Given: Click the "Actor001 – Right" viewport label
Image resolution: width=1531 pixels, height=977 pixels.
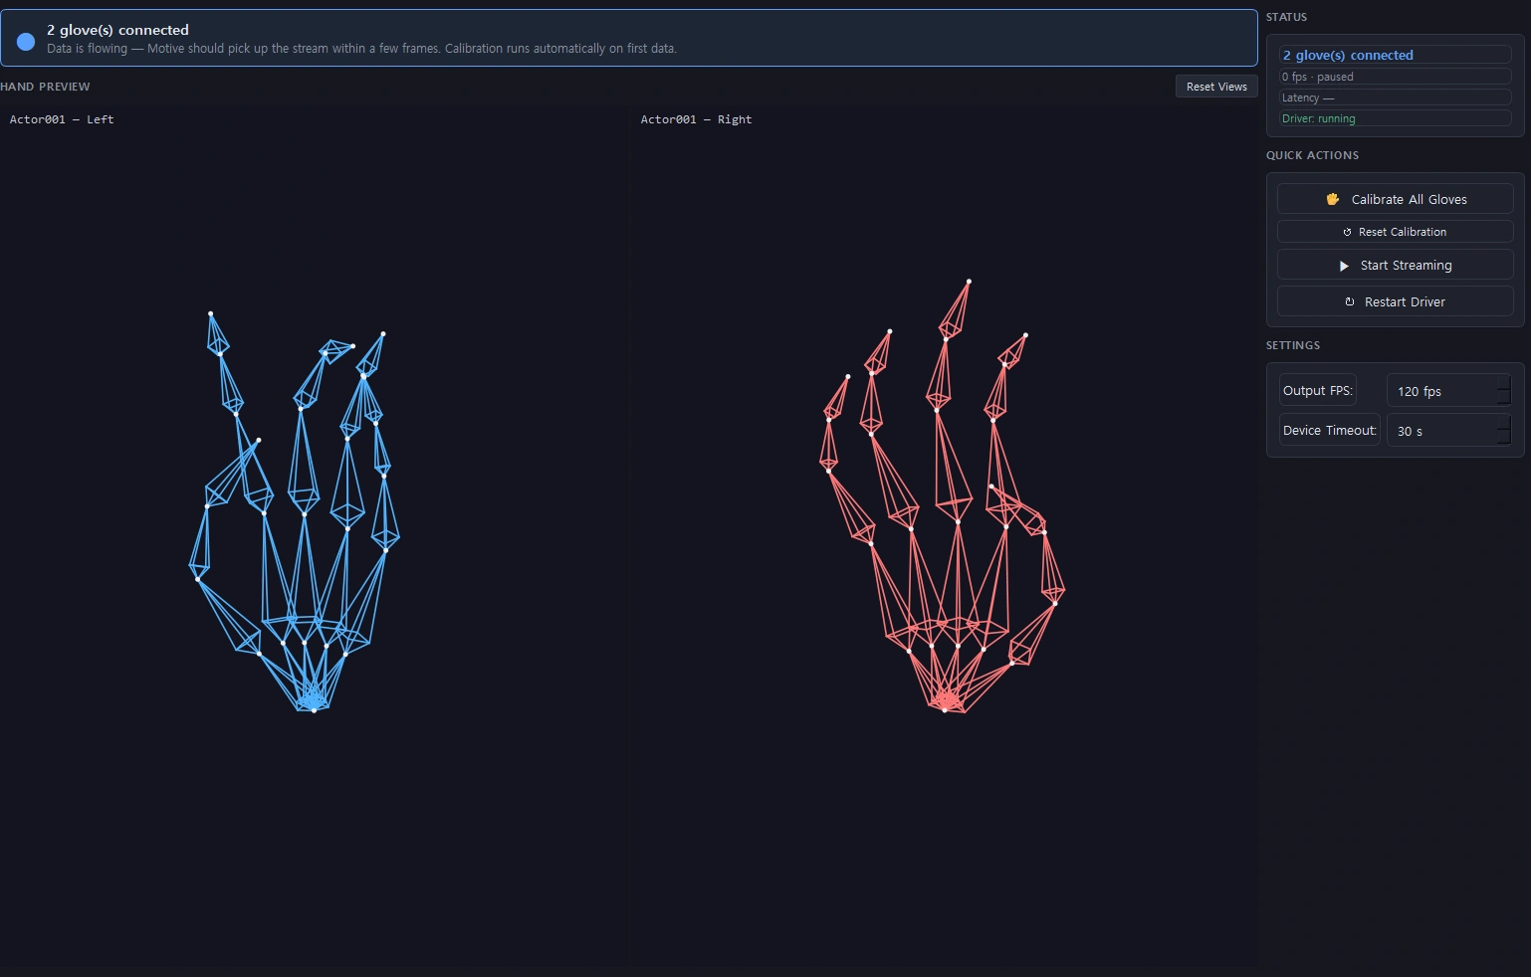Looking at the screenshot, I should (696, 119).
